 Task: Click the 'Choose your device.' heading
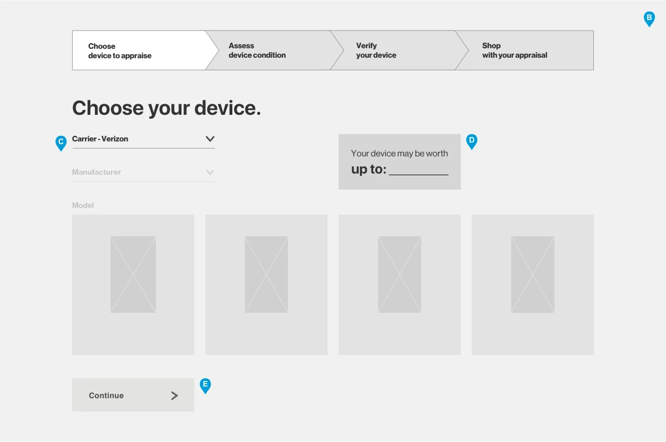(166, 108)
